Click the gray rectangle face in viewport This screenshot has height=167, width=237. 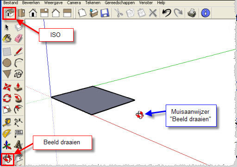click(x=93, y=100)
